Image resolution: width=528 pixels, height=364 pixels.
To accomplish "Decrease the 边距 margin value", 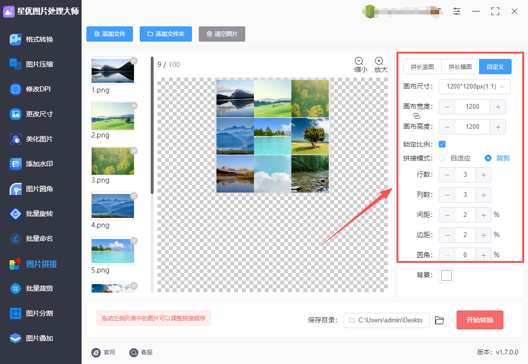I will point(447,235).
